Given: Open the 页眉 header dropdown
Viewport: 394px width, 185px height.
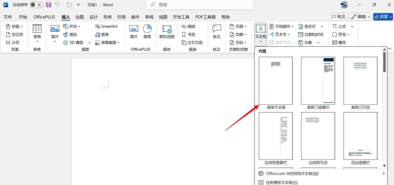Looking at the screenshot, I should click(238, 26).
